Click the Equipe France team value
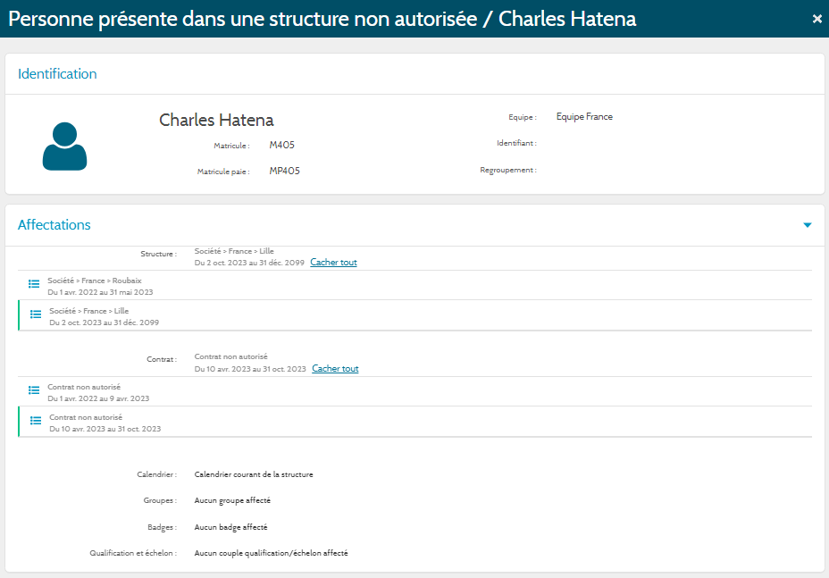 tap(584, 117)
